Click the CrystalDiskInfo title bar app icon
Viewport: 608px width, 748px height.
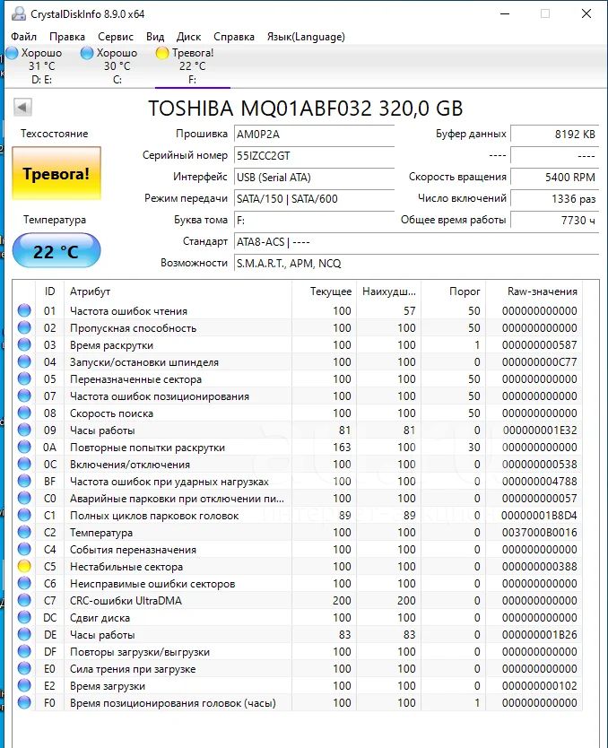19,13
